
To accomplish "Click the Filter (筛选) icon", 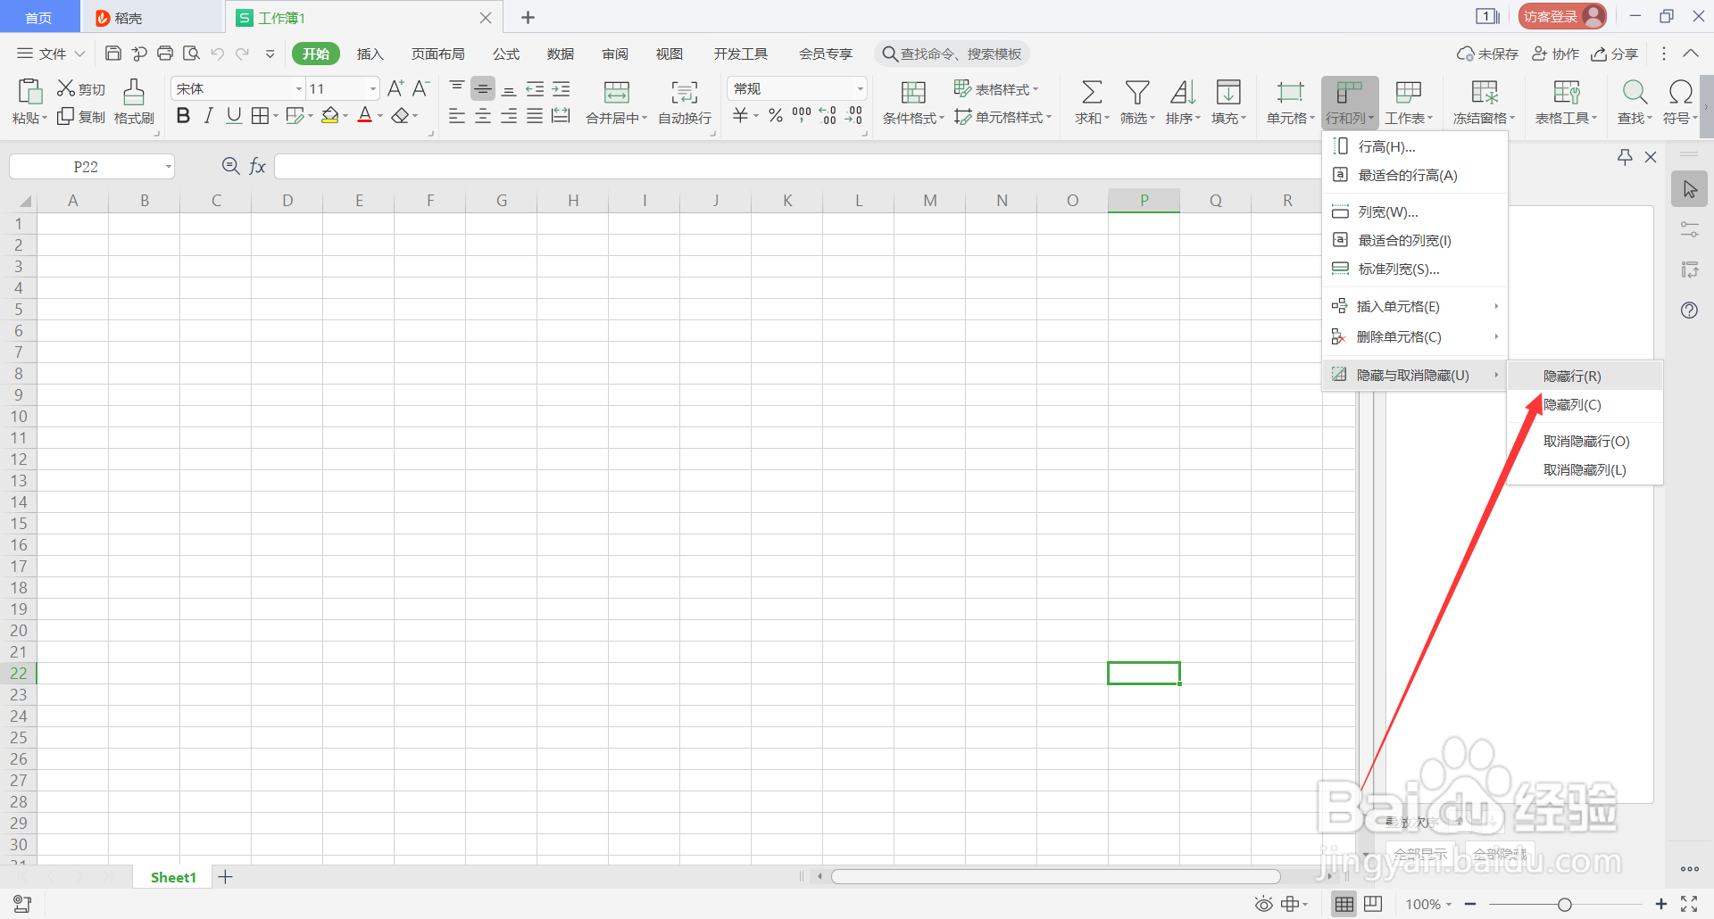I will pyautogui.click(x=1137, y=92).
